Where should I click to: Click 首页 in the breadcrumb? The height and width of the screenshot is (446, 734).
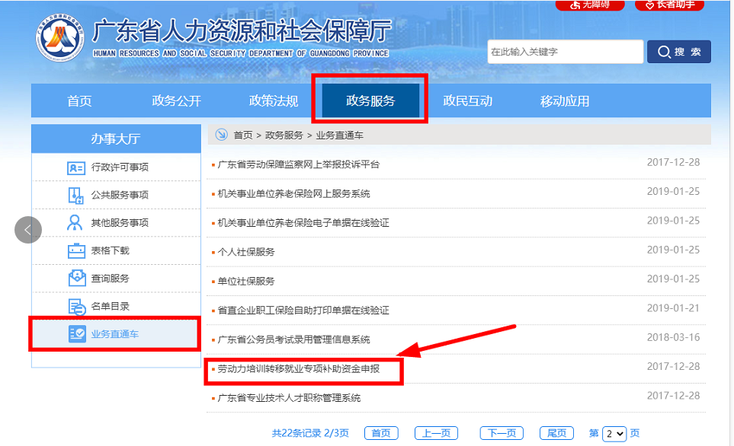click(x=243, y=135)
